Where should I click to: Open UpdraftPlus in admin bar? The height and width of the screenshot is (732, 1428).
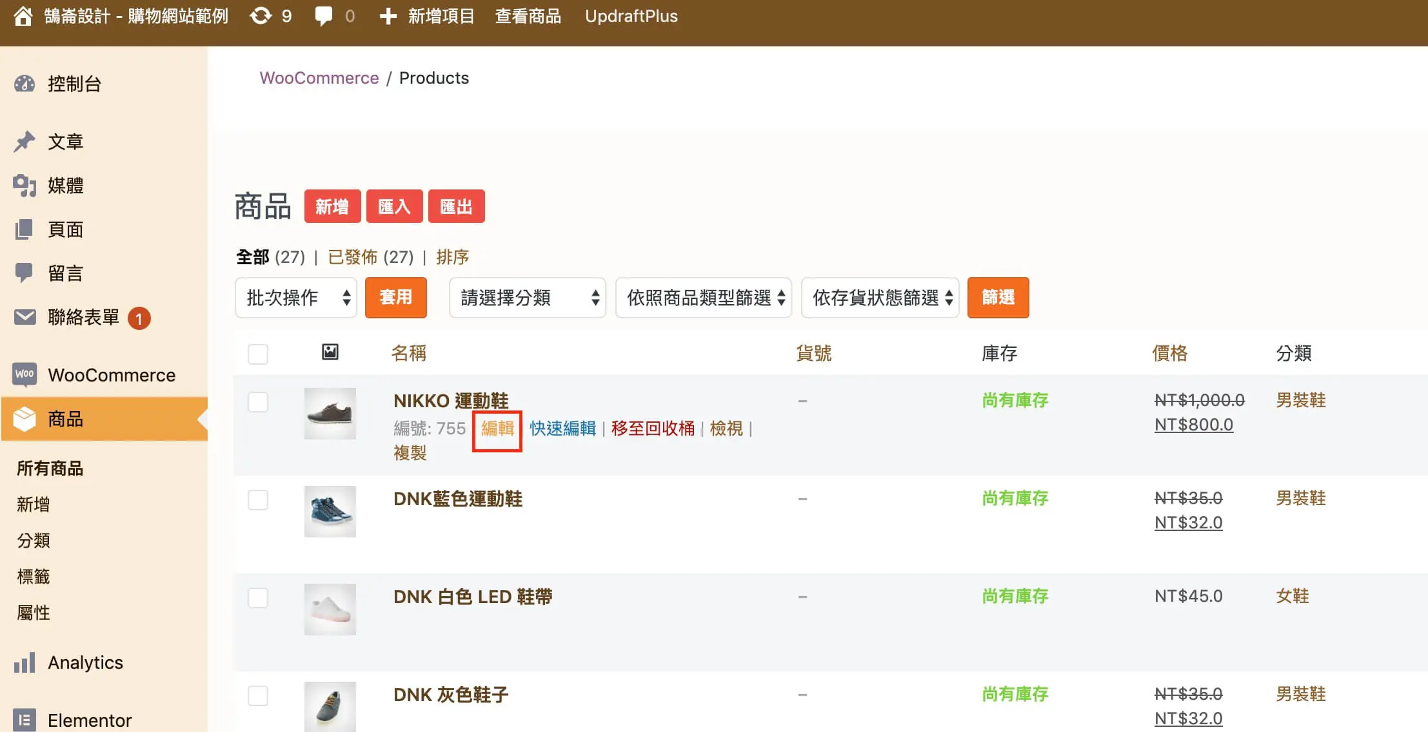coord(631,16)
